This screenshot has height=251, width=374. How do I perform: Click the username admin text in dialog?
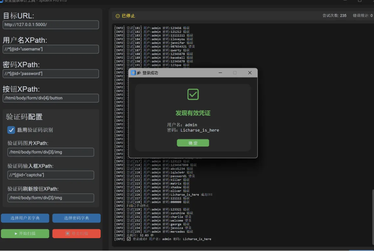[x=182, y=125]
